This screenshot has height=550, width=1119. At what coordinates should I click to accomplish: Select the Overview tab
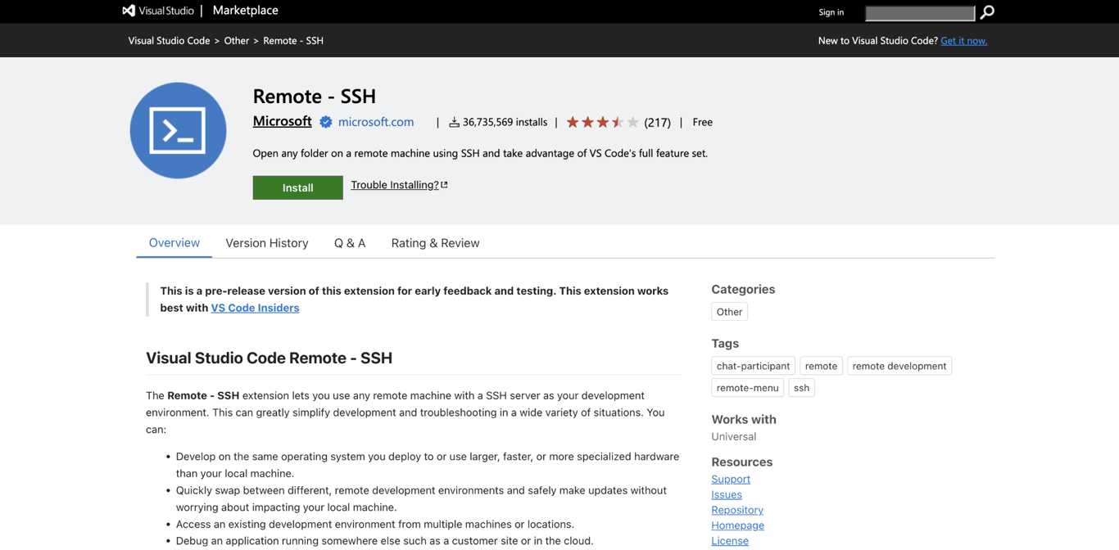174,243
